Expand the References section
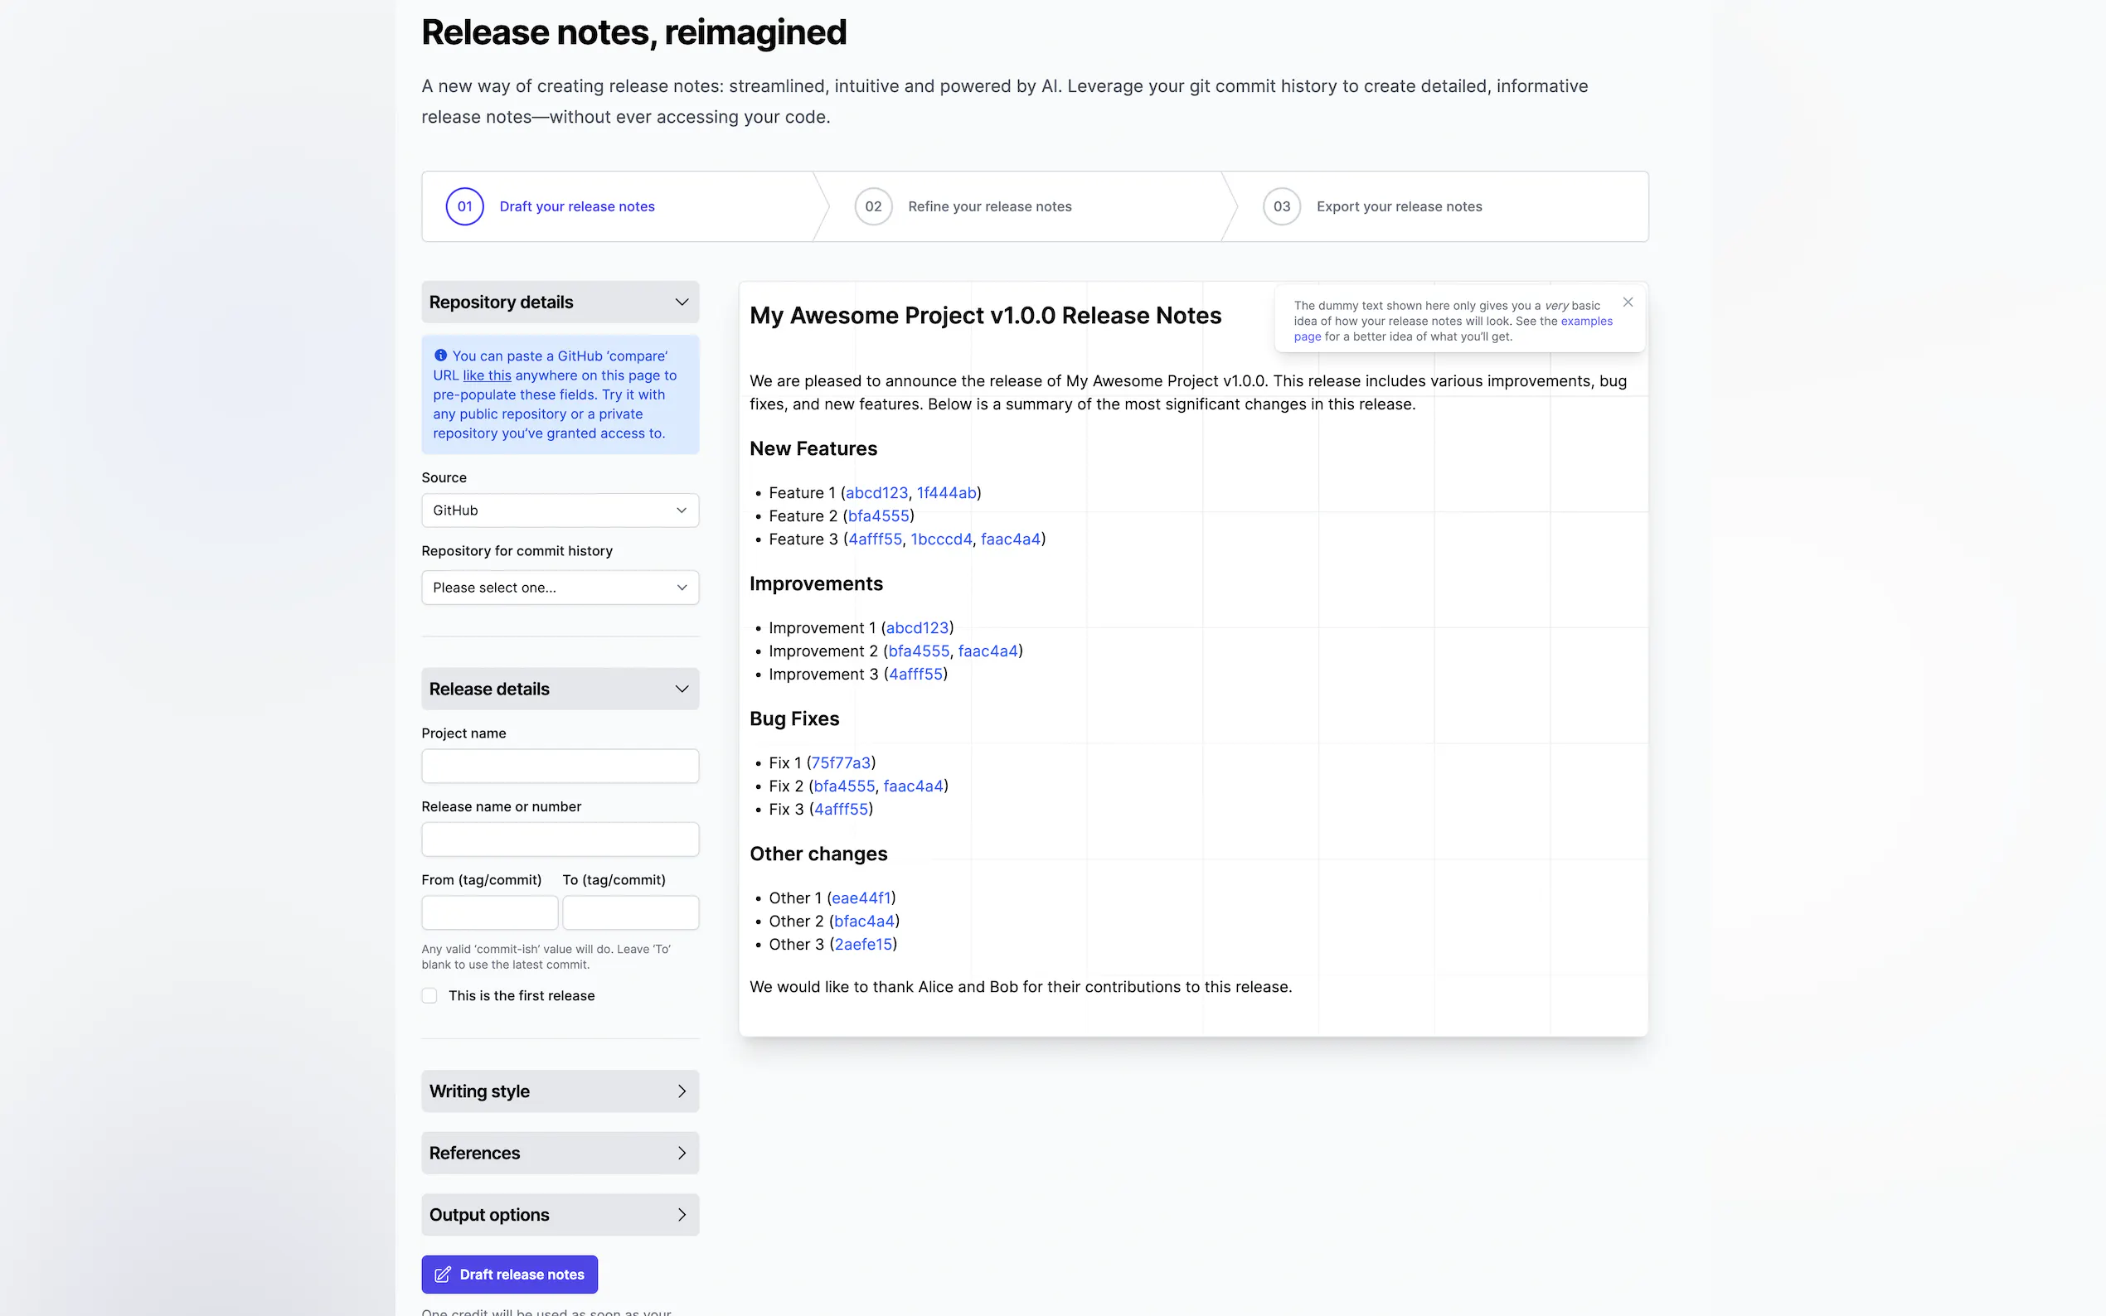The height and width of the screenshot is (1316, 2106). (x=681, y=1153)
